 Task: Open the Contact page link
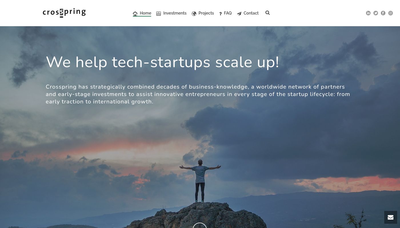click(251, 13)
